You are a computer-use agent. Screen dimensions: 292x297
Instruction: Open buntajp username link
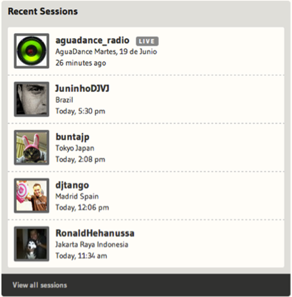(x=72, y=137)
